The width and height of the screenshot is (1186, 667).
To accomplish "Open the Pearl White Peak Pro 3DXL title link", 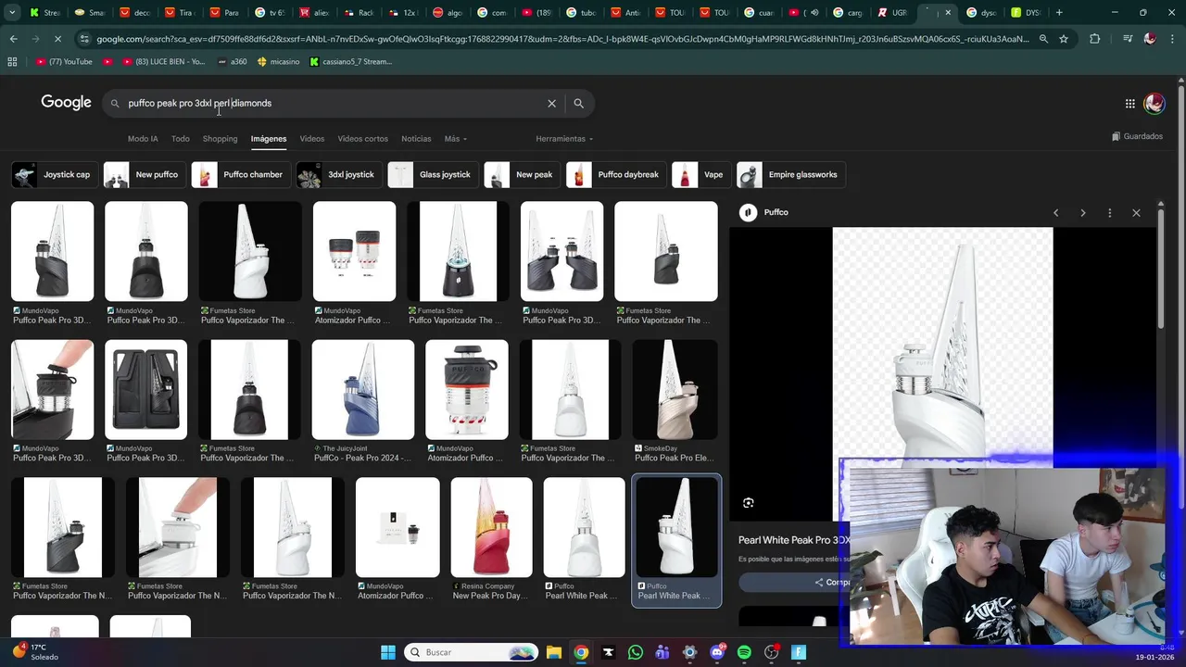I will coord(794,539).
